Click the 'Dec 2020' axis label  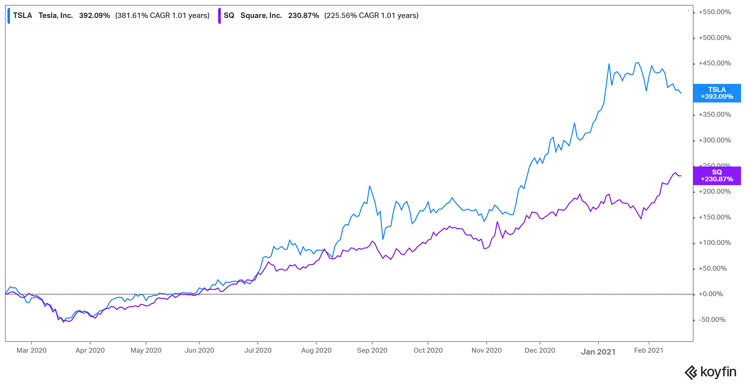tap(540, 350)
